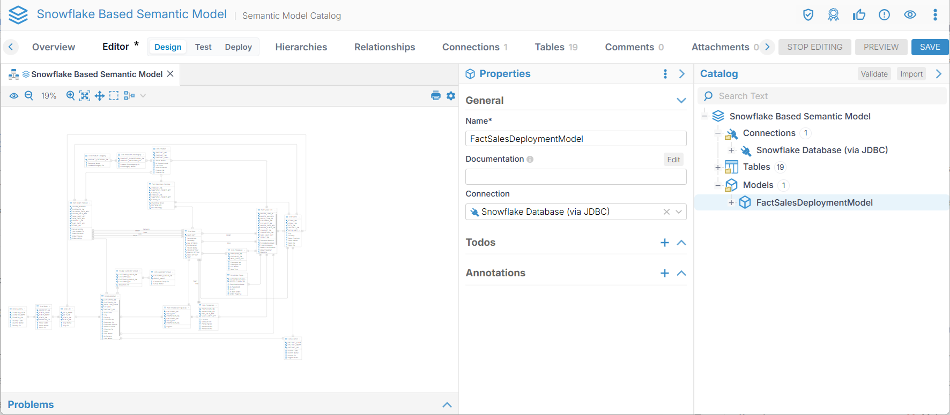Open the Hierarchies tab
The width and height of the screenshot is (950, 415).
pyautogui.click(x=301, y=47)
